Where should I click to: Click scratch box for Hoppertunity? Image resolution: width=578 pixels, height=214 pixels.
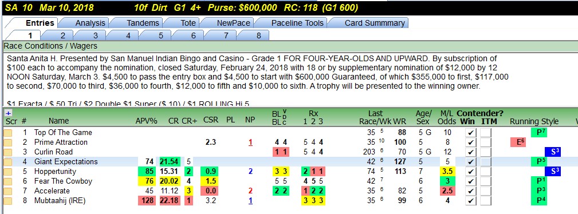[x=8, y=172]
